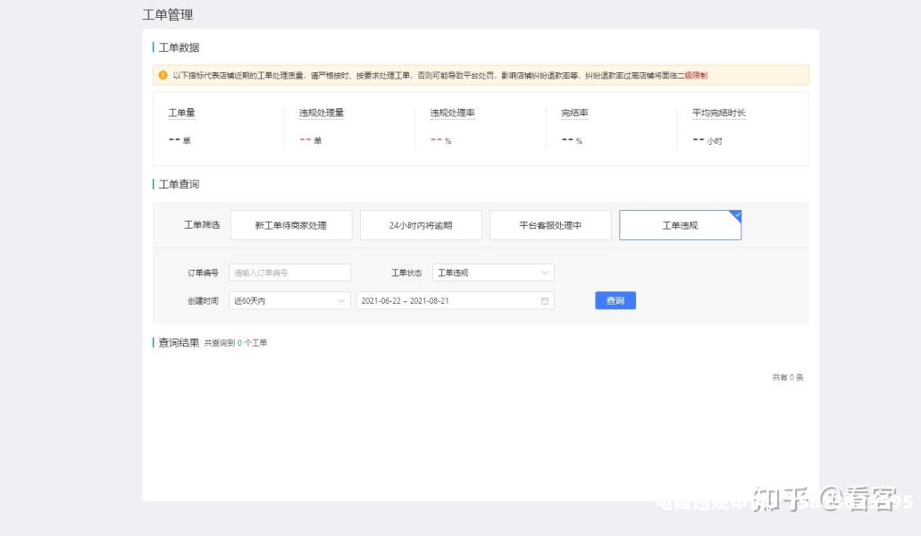This screenshot has height=536, width=921.
Task: Click the chevron arrow in 工单状态 select
Action: click(x=544, y=272)
